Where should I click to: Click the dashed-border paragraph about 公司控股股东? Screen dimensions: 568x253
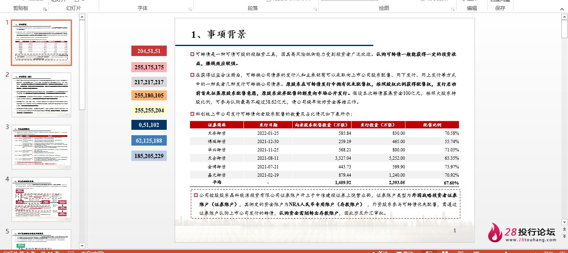(x=326, y=204)
